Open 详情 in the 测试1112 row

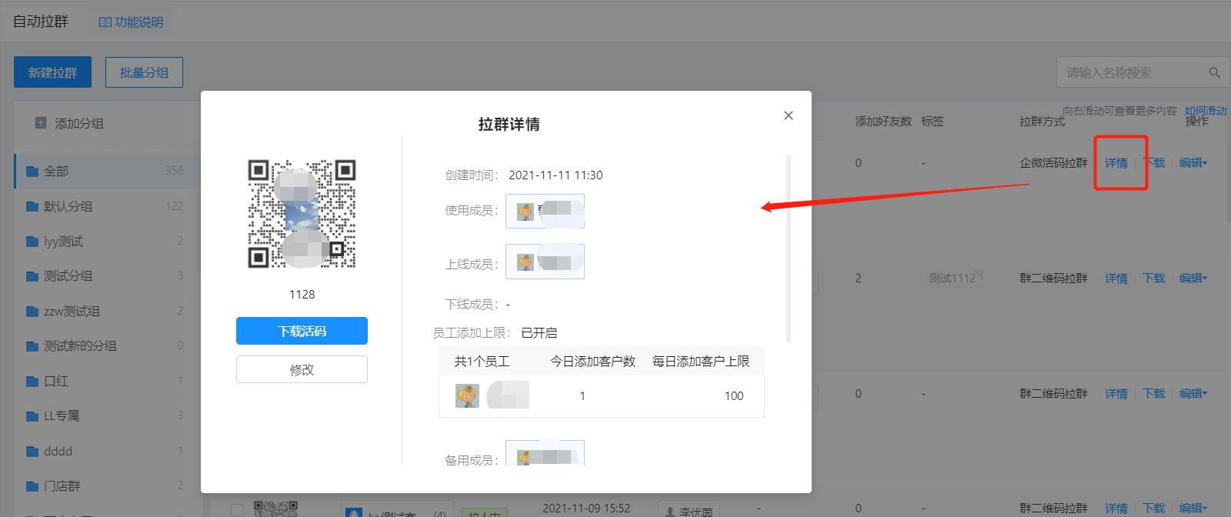pyautogui.click(x=1116, y=278)
